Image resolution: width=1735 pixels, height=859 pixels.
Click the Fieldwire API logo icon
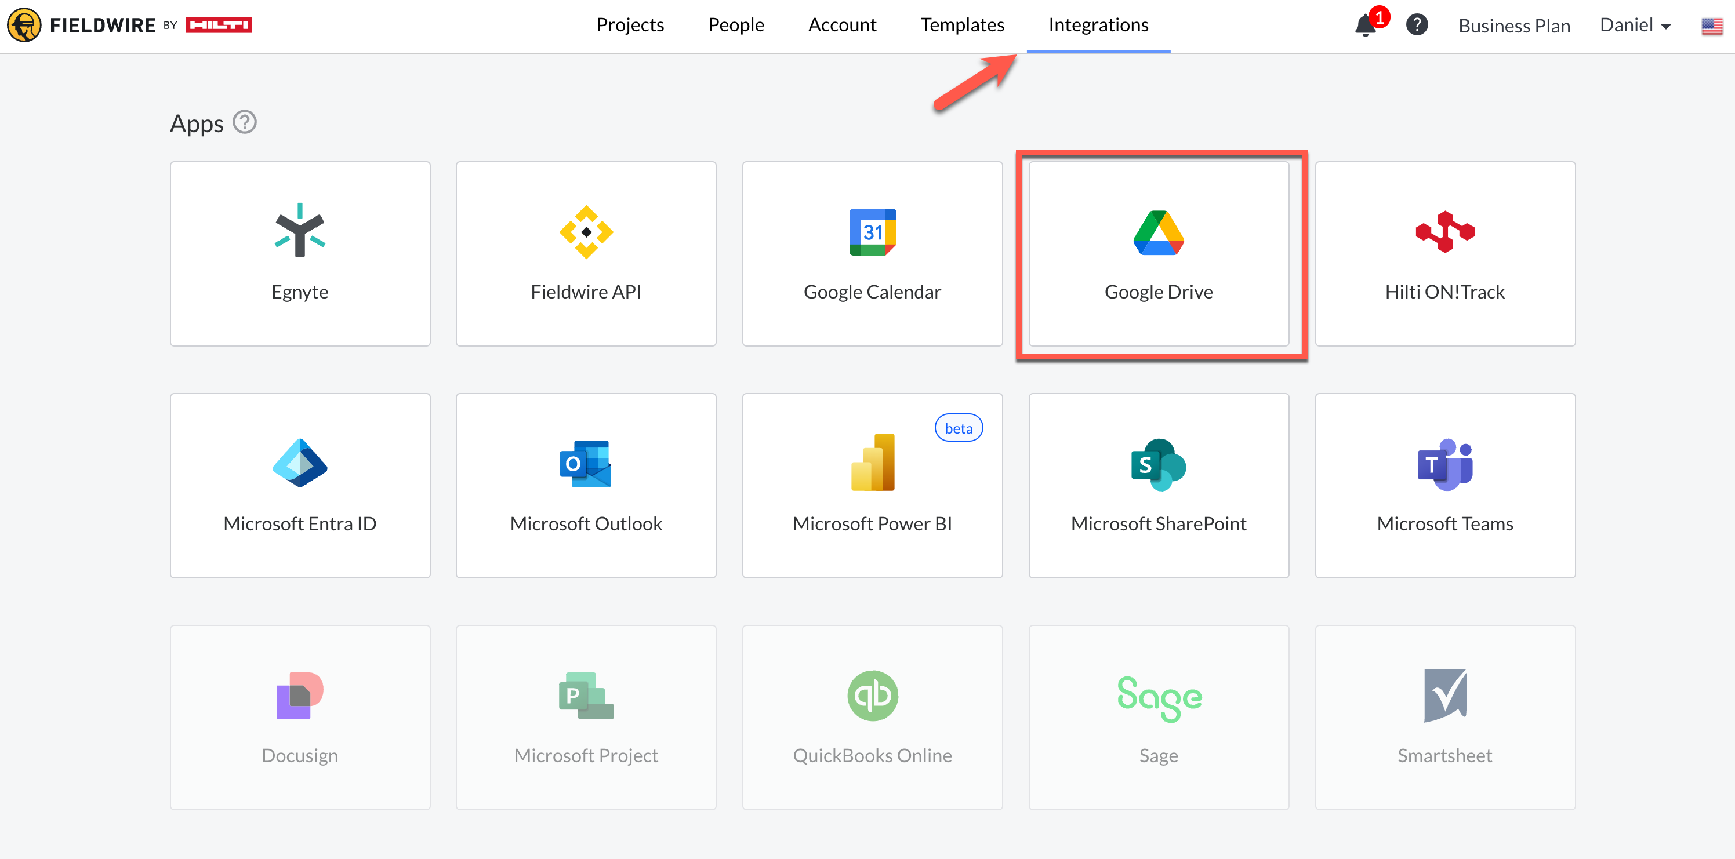tap(586, 232)
